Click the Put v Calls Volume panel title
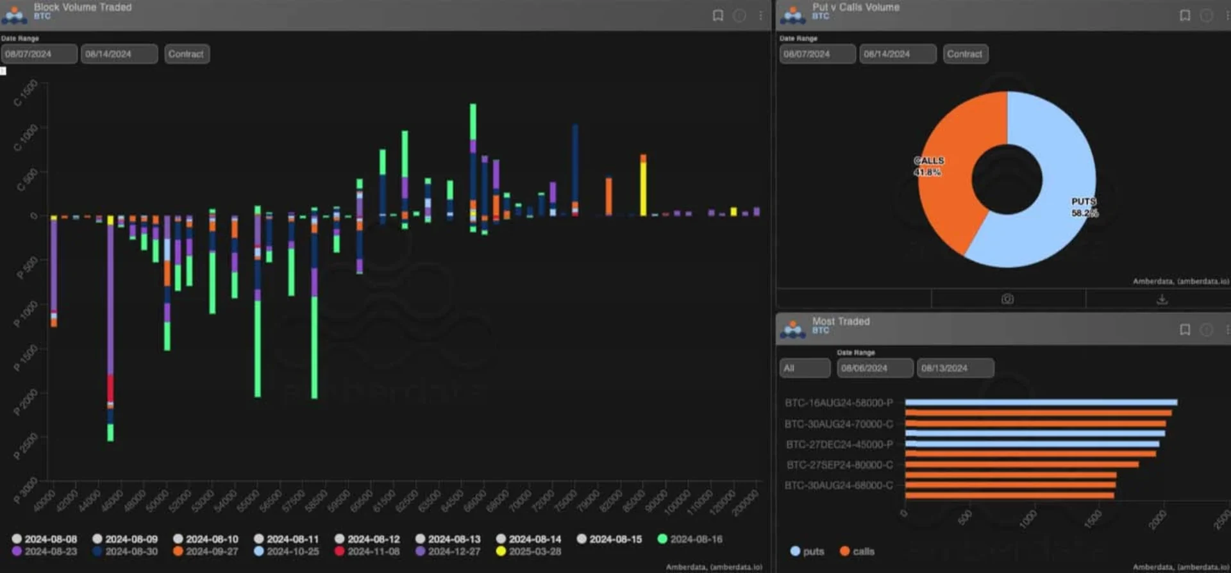1231x573 pixels. [x=856, y=7]
